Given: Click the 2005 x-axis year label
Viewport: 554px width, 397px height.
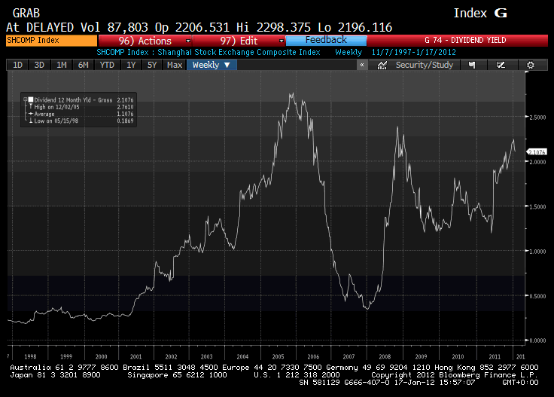Looking at the screenshot, I should 278,357.
